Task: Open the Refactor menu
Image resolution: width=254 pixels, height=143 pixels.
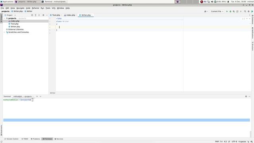Action: coord(35,8)
